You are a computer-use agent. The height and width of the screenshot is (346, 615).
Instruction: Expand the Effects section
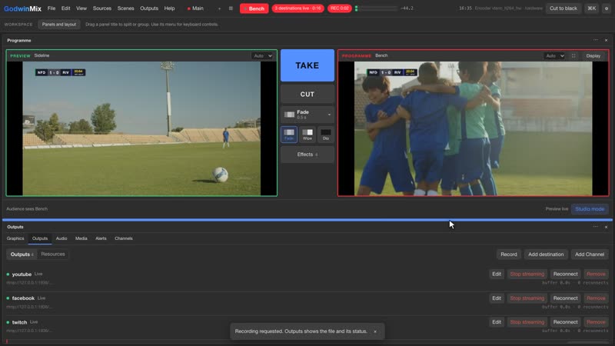307,155
